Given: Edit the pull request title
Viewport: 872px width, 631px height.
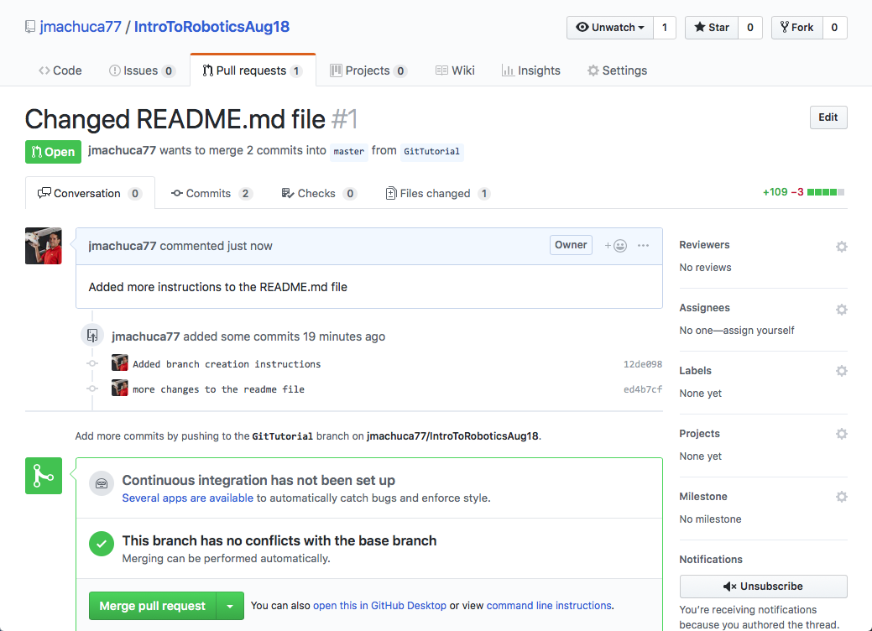Looking at the screenshot, I should pos(828,117).
